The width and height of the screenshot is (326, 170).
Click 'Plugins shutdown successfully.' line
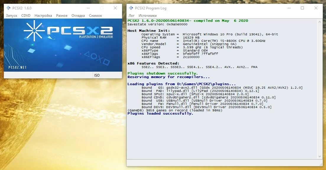(163, 73)
